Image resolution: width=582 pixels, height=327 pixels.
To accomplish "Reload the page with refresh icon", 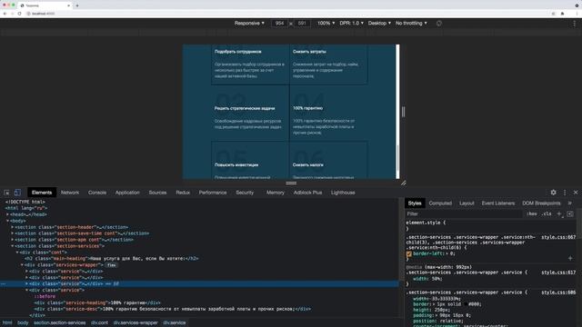I will 19,14.
